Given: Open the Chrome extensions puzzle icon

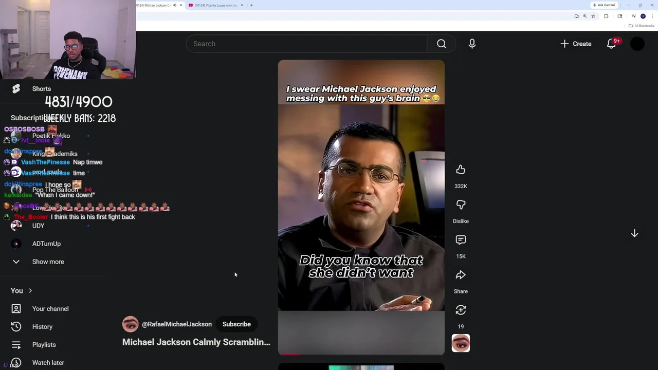Looking at the screenshot, I should tap(606, 16).
